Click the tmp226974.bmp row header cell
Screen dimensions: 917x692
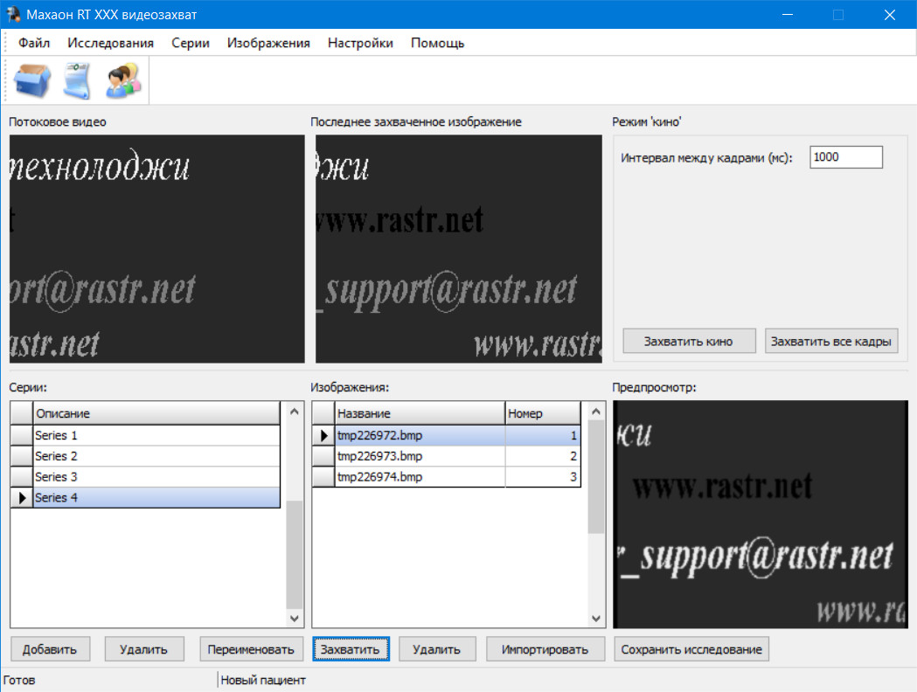tap(323, 477)
